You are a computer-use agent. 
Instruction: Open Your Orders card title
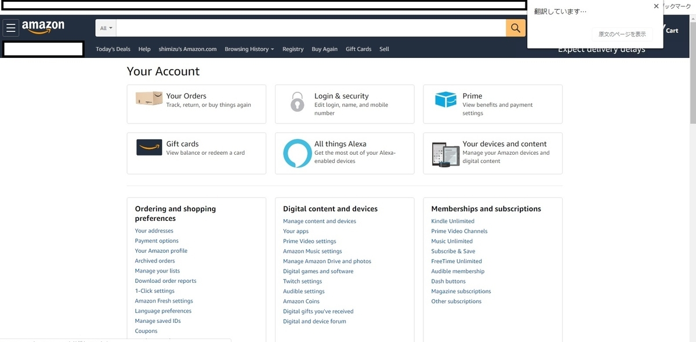pyautogui.click(x=186, y=96)
